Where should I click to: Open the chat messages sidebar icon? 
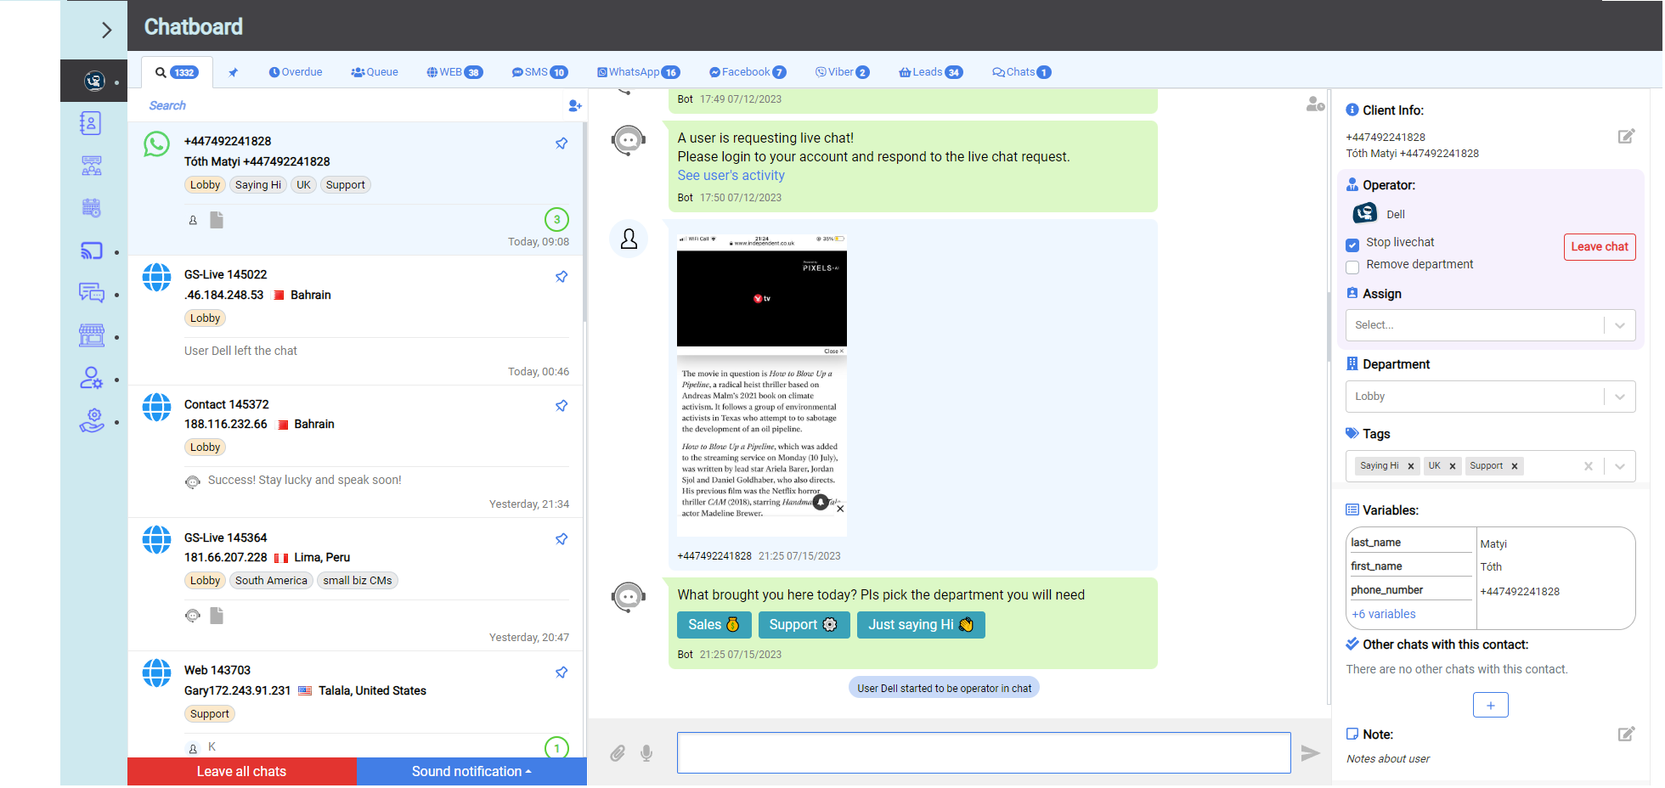point(92,293)
